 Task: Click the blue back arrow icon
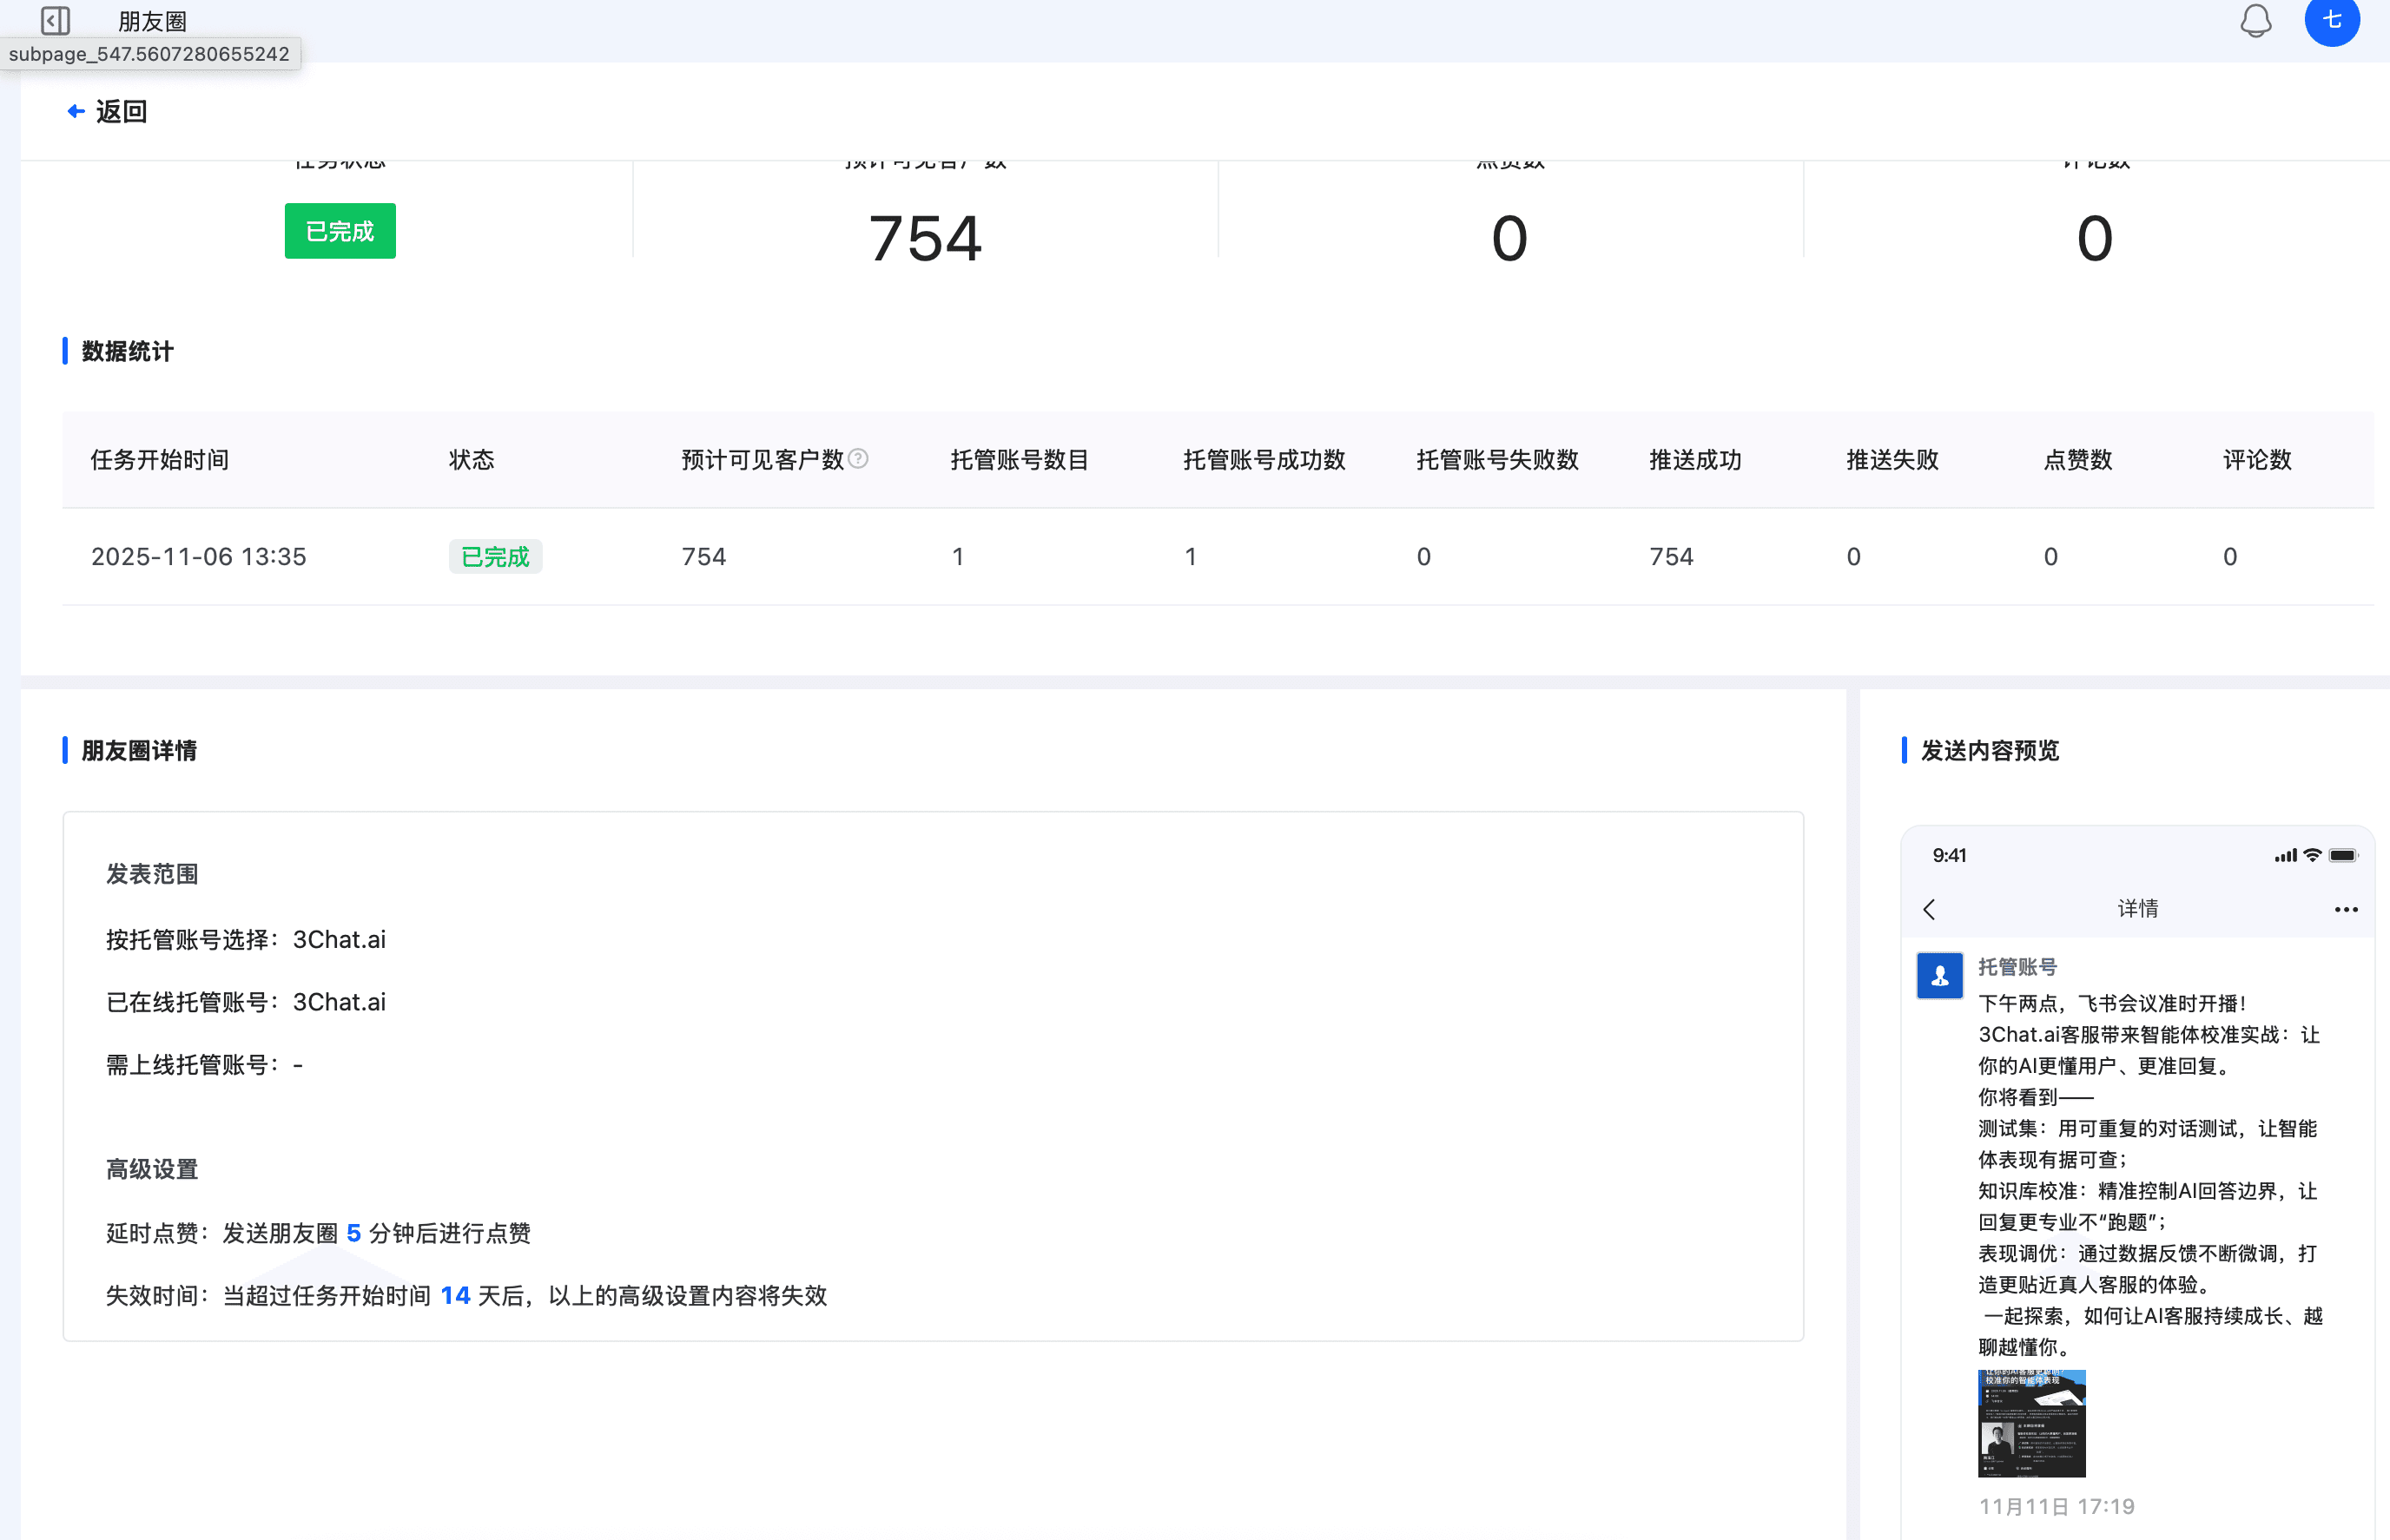pyautogui.click(x=75, y=111)
